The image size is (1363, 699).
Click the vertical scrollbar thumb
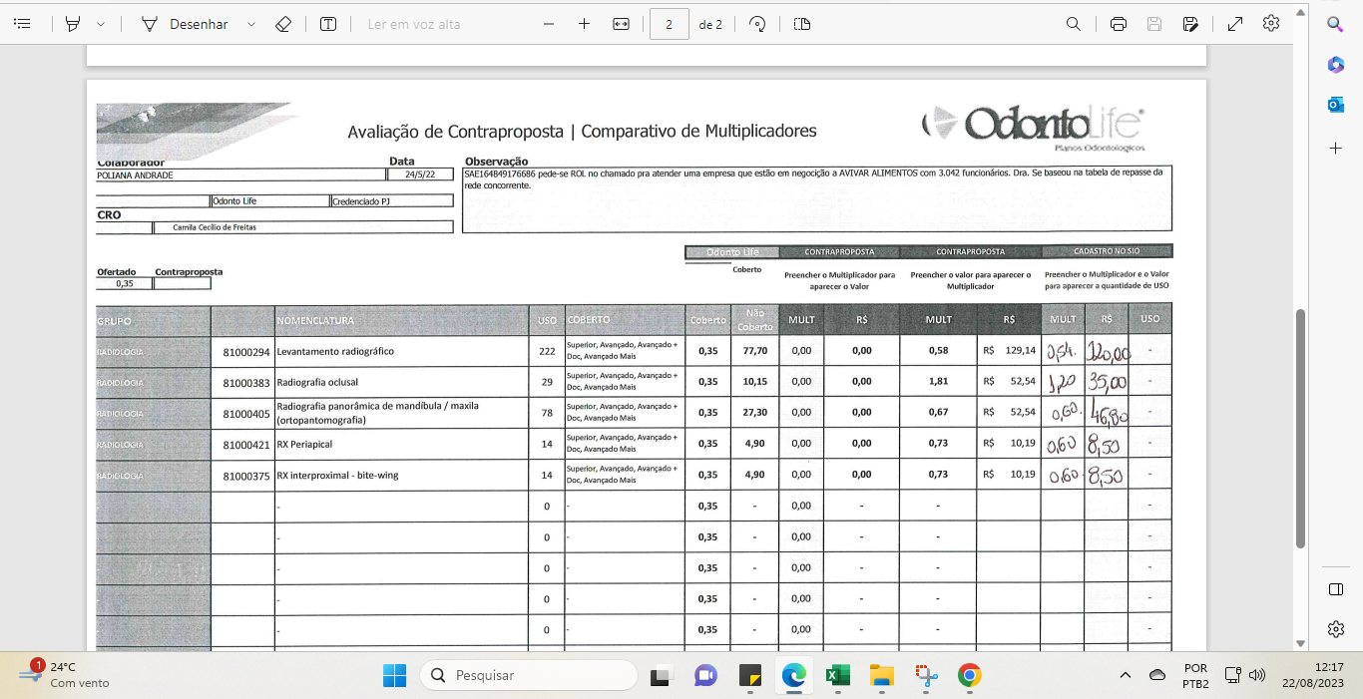click(x=1299, y=429)
